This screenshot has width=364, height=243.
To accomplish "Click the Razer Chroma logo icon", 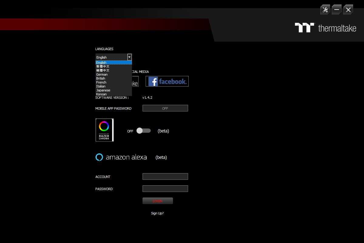I will click(104, 130).
